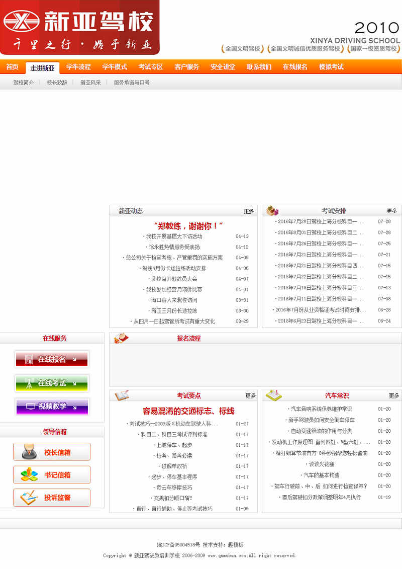
Task: Open schedule entry 2016年7月29日驾校上海分校科目一
Action: (x=321, y=221)
